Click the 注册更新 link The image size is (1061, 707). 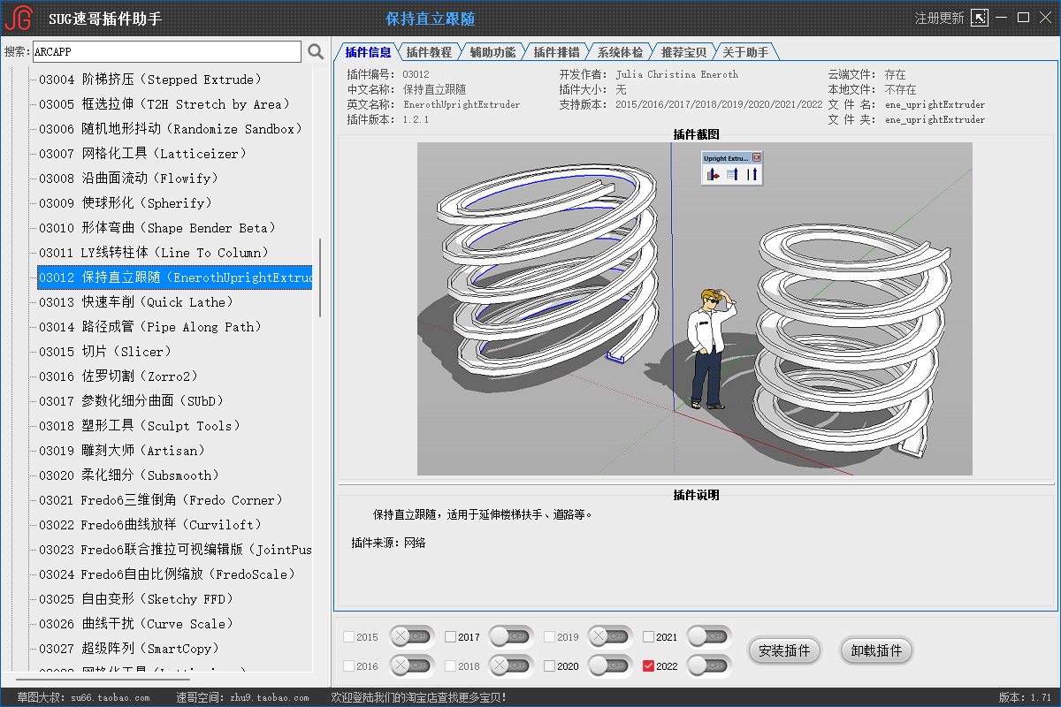pyautogui.click(x=939, y=18)
